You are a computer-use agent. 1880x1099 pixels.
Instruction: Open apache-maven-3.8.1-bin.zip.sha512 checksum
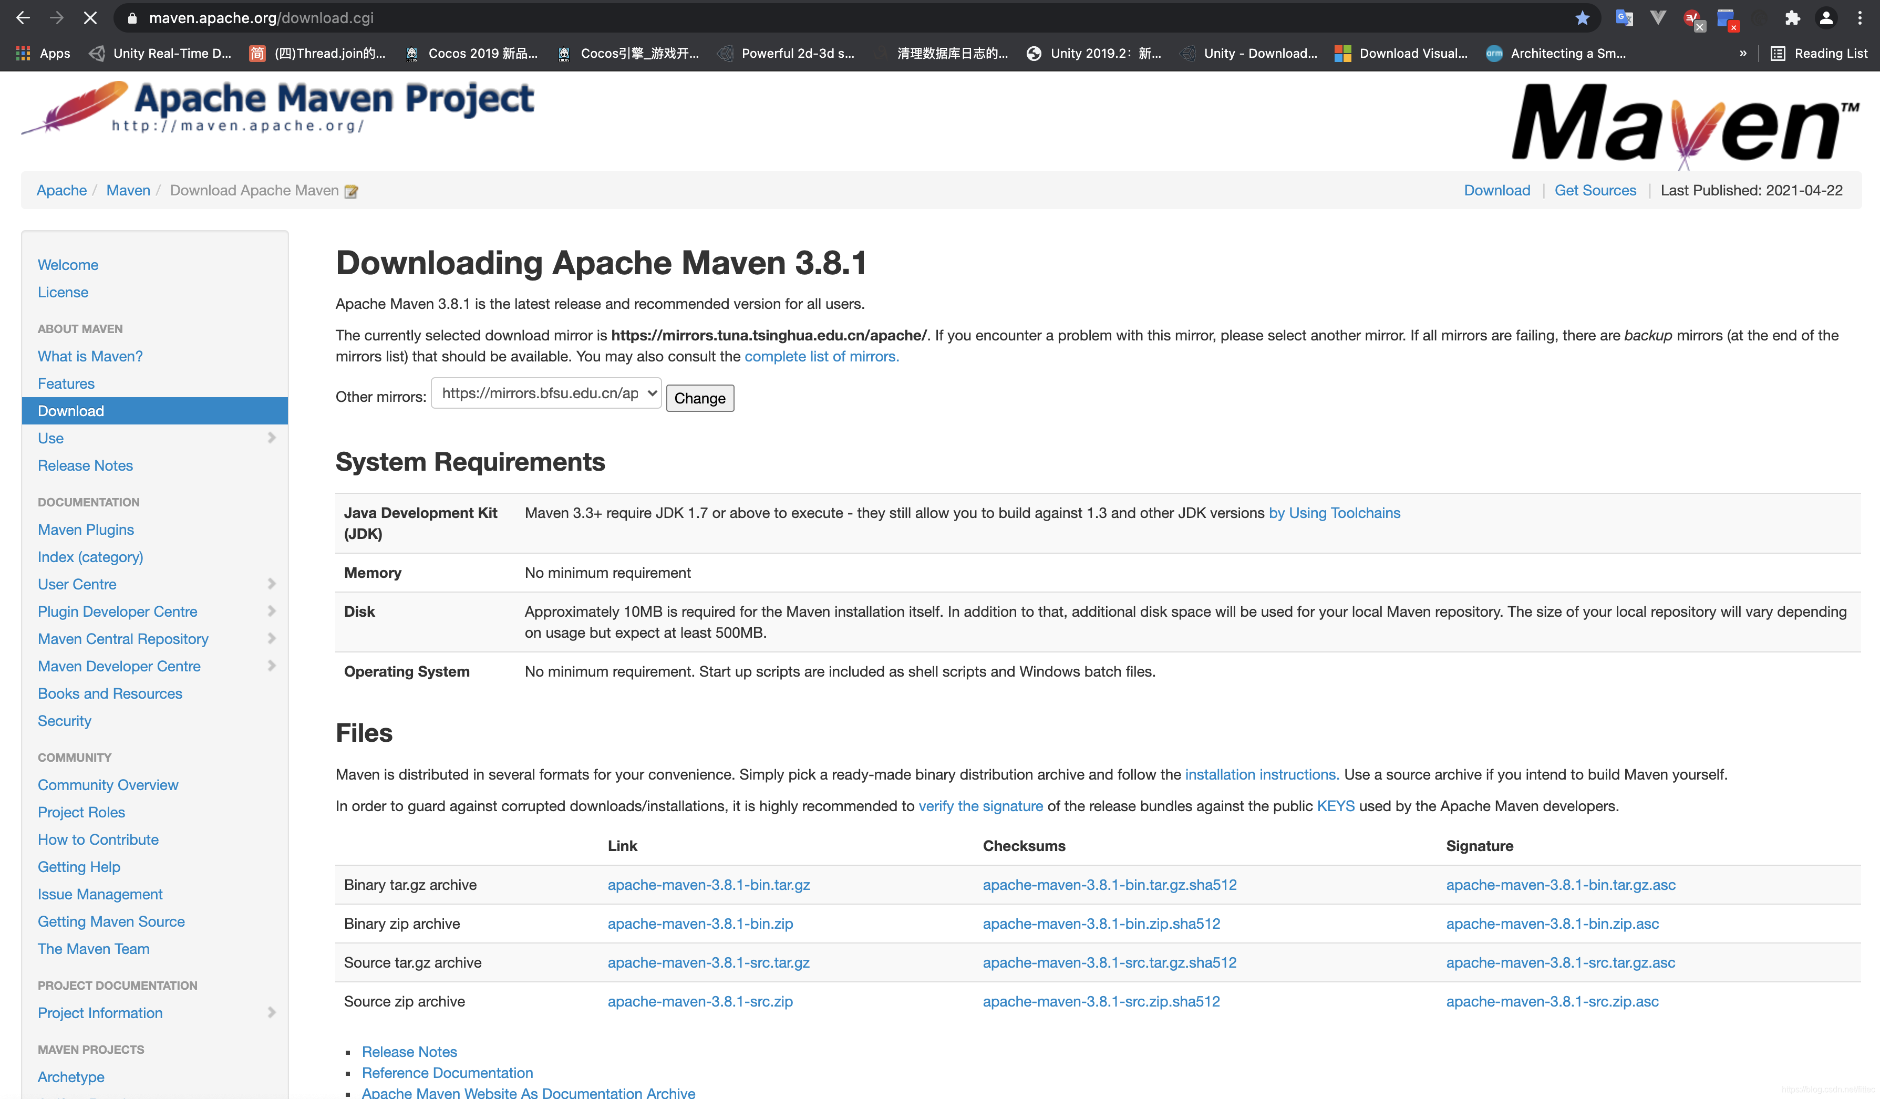pyautogui.click(x=1101, y=924)
